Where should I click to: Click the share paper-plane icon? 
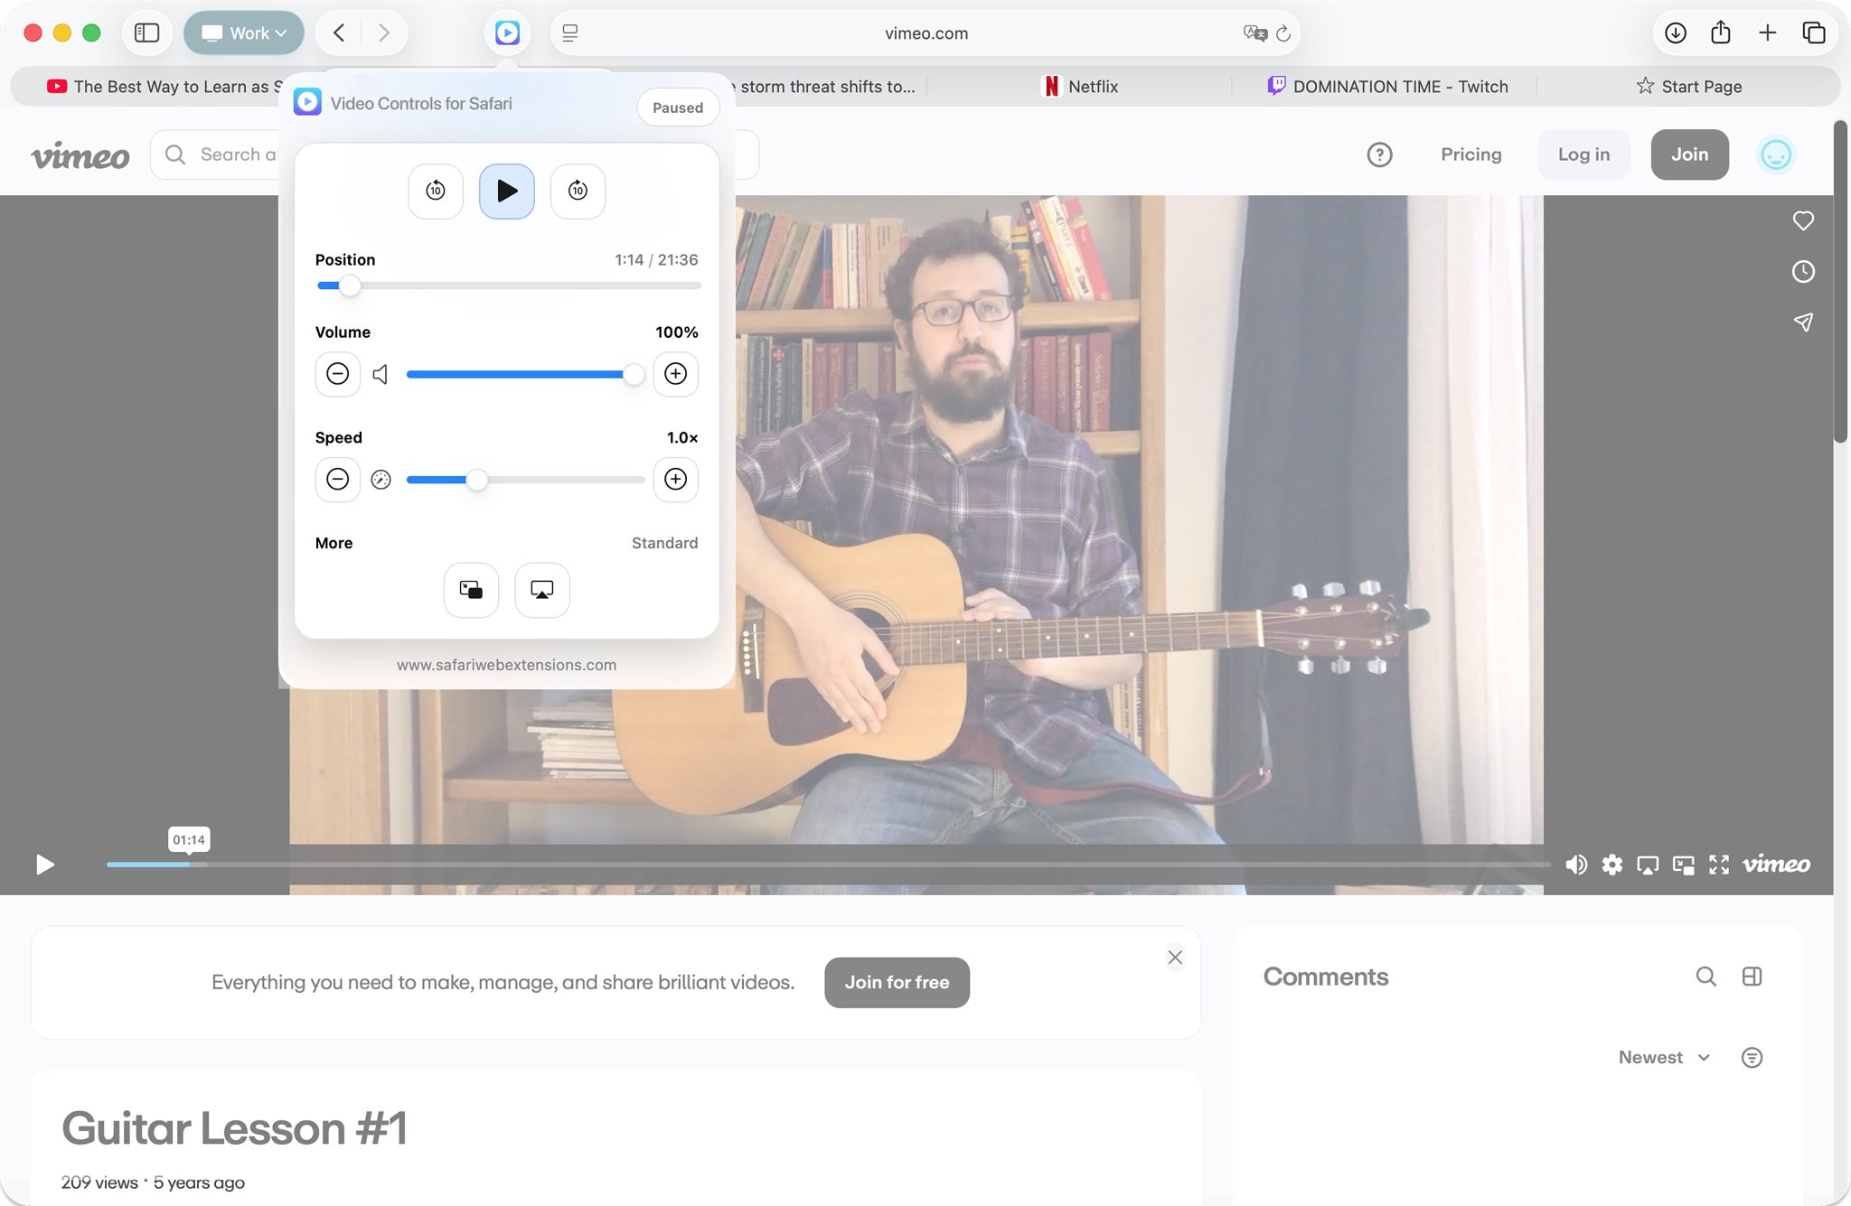(x=1803, y=323)
